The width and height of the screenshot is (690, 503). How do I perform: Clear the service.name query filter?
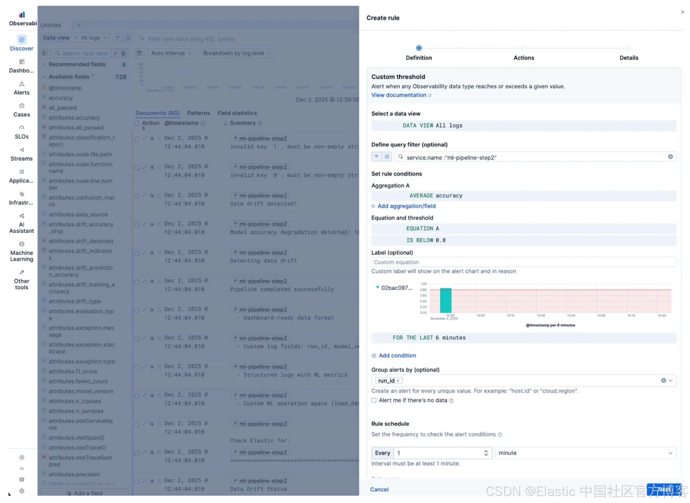(671, 157)
